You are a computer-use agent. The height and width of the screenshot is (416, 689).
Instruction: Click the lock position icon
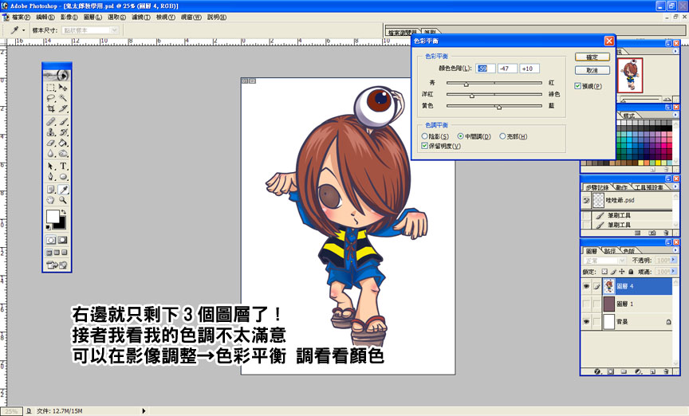click(x=622, y=272)
